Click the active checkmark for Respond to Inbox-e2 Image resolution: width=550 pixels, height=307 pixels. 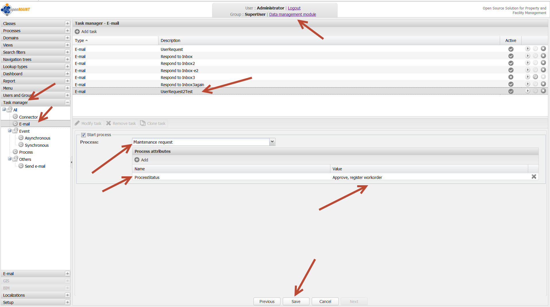pyautogui.click(x=511, y=70)
